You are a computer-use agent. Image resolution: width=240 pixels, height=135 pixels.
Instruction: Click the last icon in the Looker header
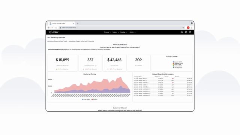[x=190, y=32]
